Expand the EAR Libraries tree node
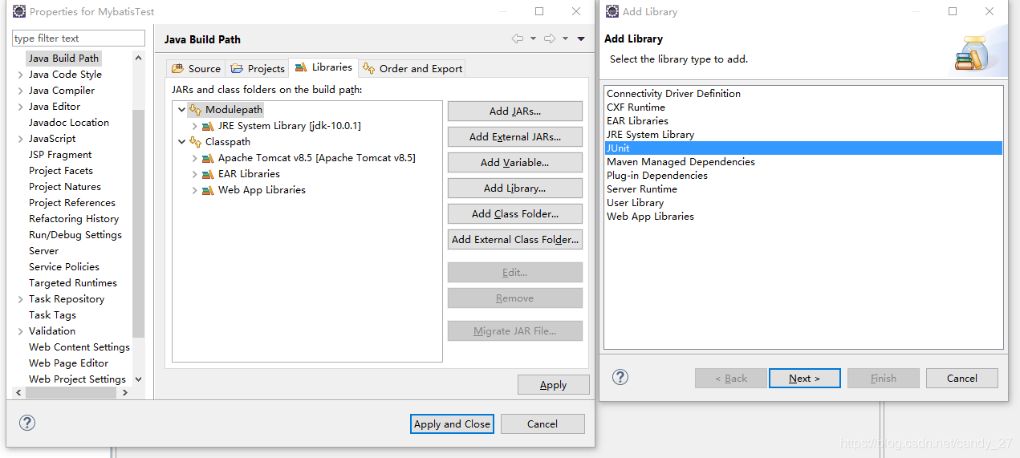1020x458 pixels. [195, 174]
